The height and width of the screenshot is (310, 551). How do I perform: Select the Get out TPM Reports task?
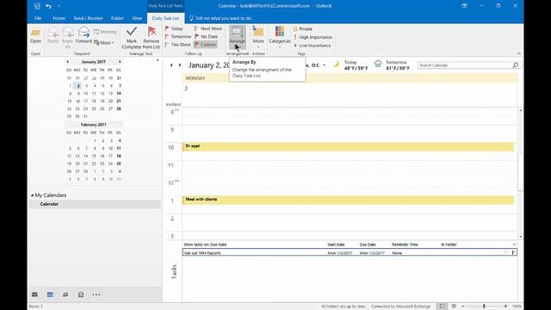(x=350, y=252)
